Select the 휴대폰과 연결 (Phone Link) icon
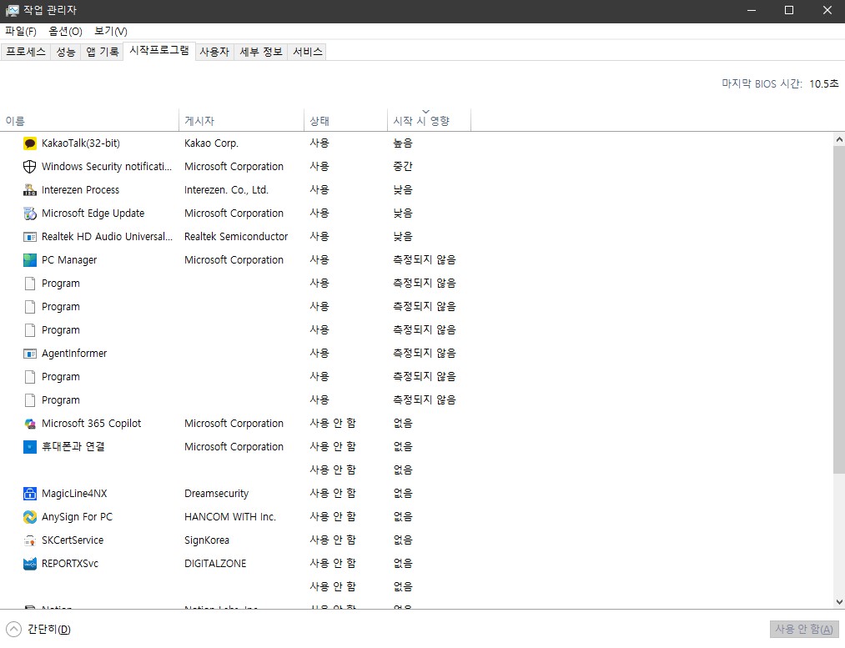The image size is (845, 648). pyautogui.click(x=29, y=446)
